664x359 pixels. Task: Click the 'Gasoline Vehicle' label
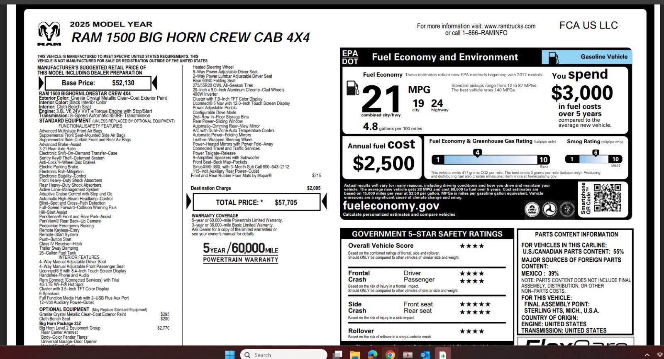tap(604, 57)
